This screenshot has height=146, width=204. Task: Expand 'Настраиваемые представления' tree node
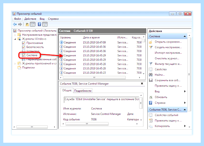[x=15, y=35]
